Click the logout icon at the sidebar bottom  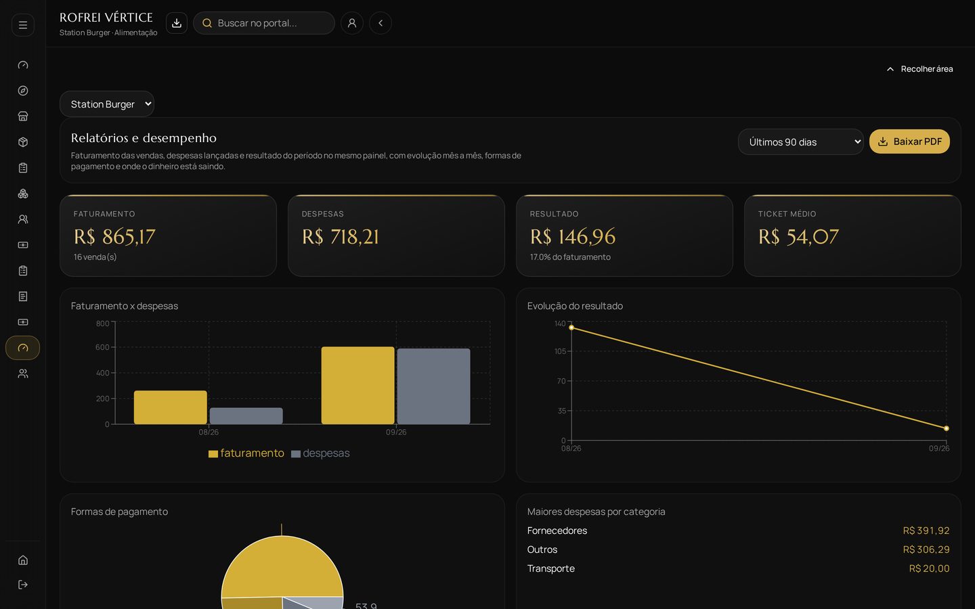tap(23, 585)
